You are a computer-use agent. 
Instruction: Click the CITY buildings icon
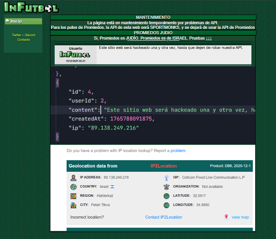pos(74,205)
